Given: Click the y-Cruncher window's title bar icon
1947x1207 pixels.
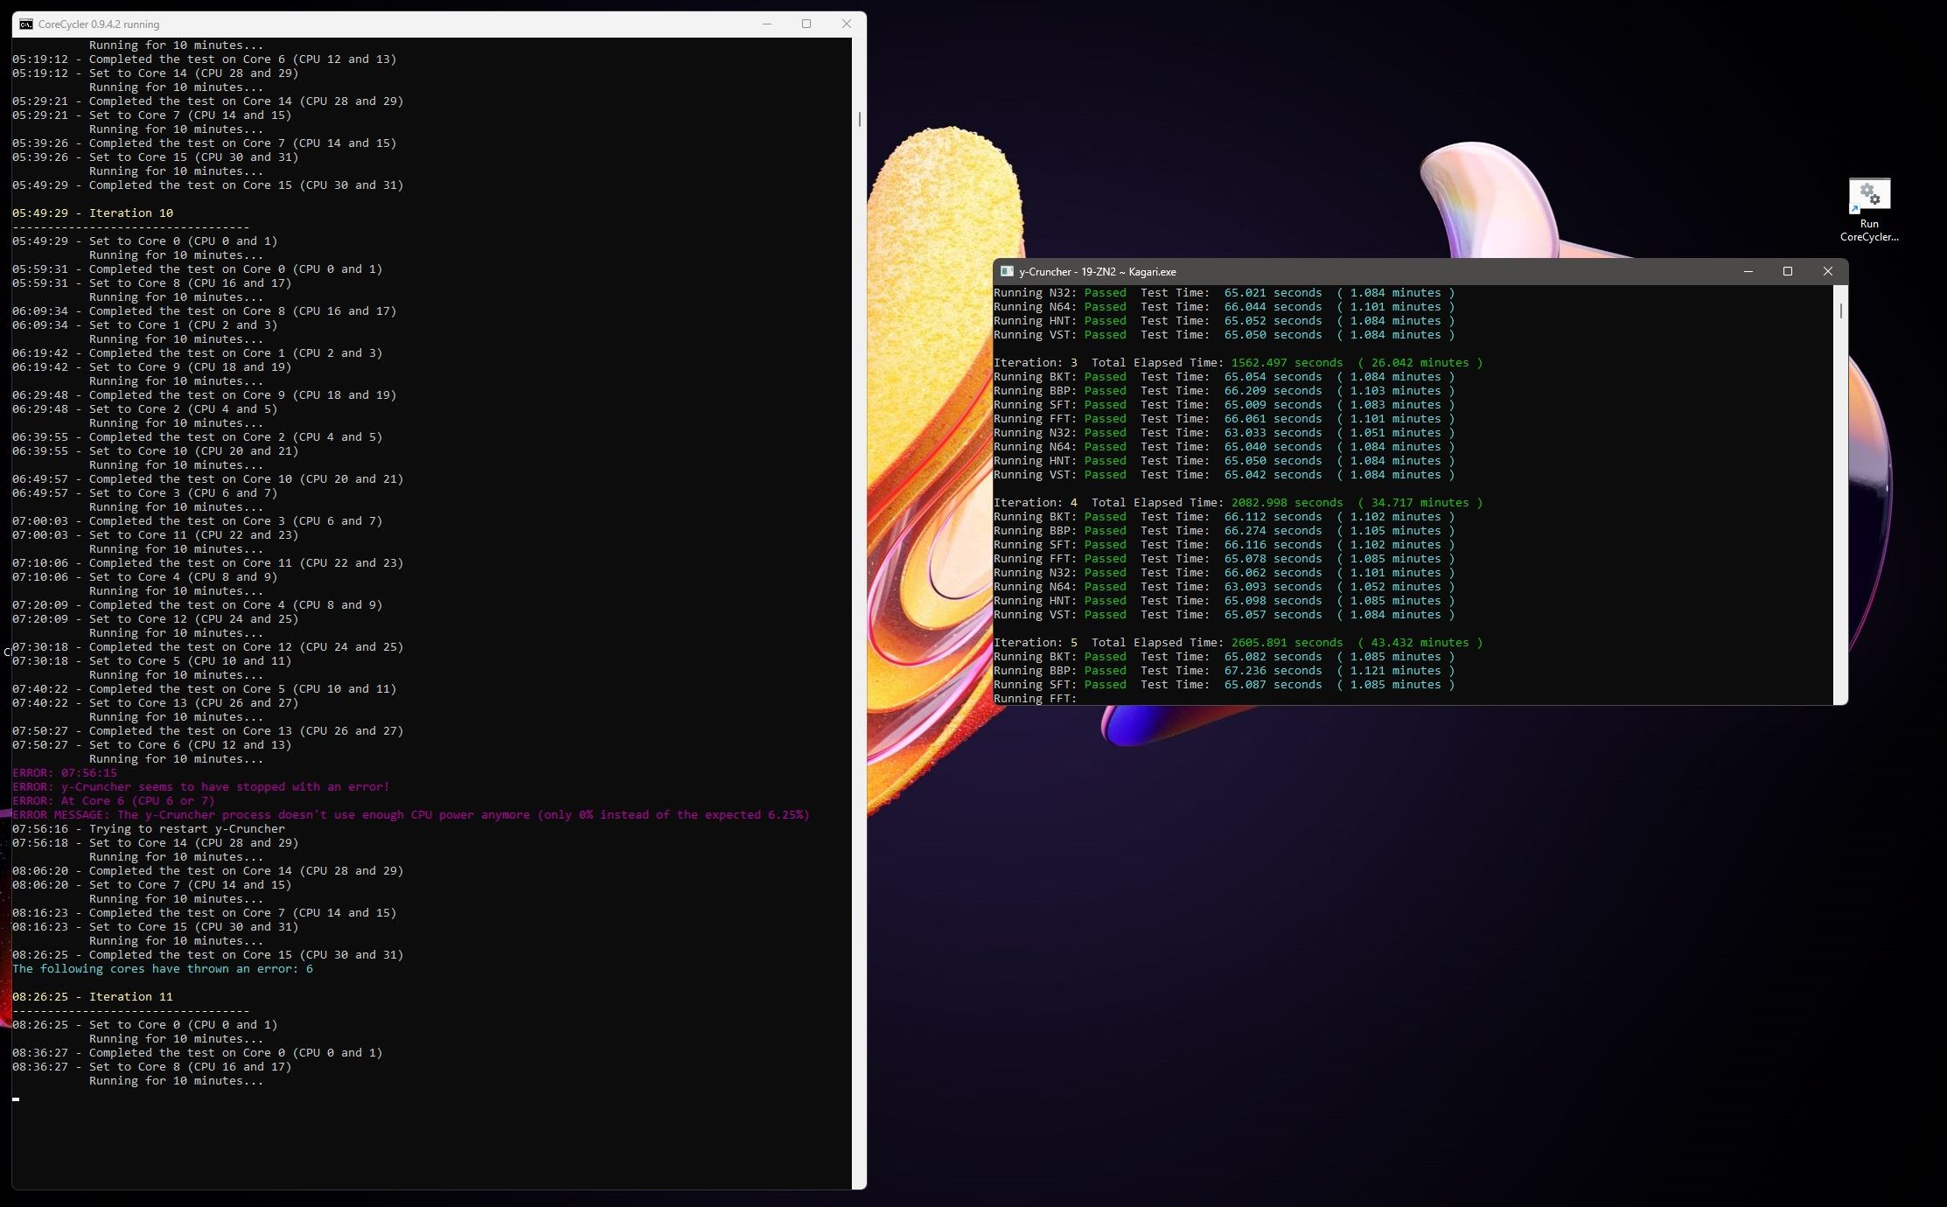Looking at the screenshot, I should (x=1007, y=271).
